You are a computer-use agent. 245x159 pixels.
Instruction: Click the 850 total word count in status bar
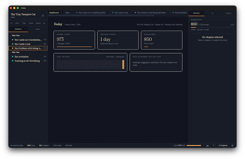pos(31,146)
